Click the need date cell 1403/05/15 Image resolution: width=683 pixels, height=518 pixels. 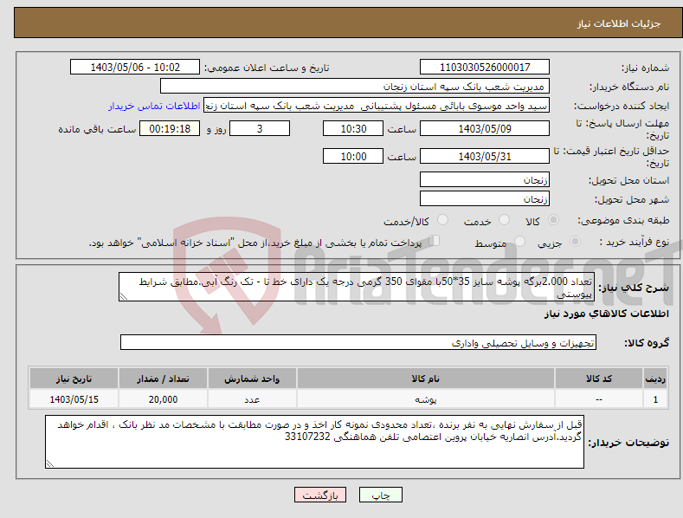(x=74, y=399)
